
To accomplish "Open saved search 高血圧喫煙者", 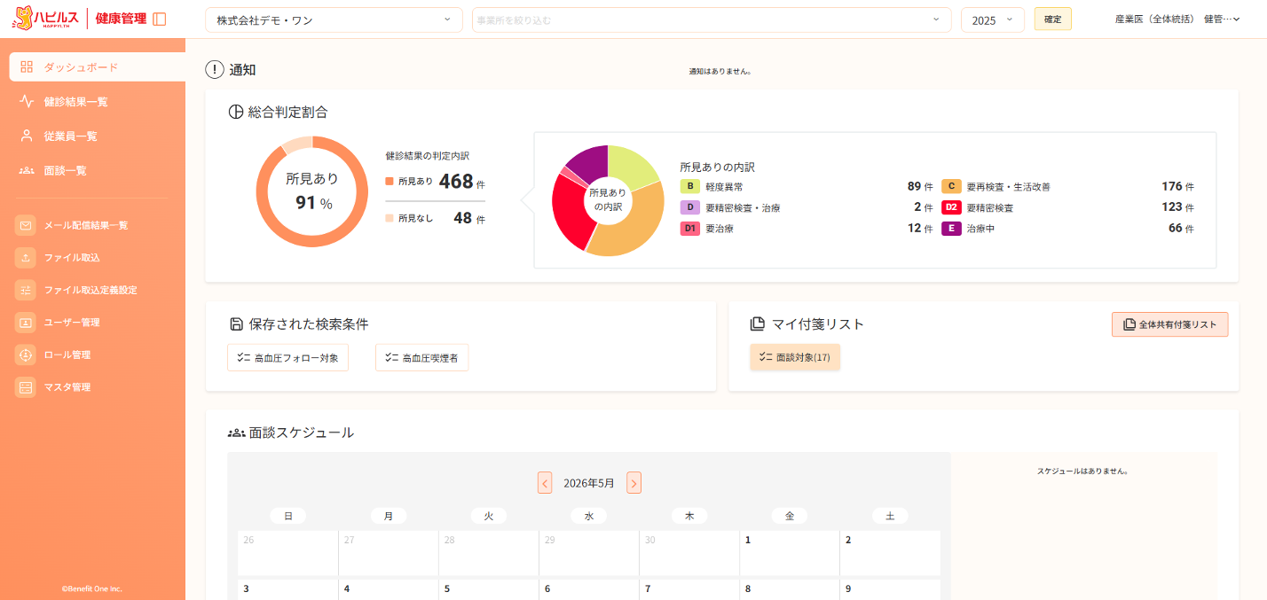I will click(x=422, y=357).
